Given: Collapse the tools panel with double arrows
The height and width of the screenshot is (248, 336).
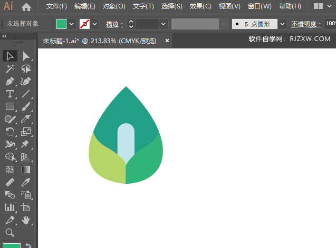Looking at the screenshot, I should click(4, 36).
